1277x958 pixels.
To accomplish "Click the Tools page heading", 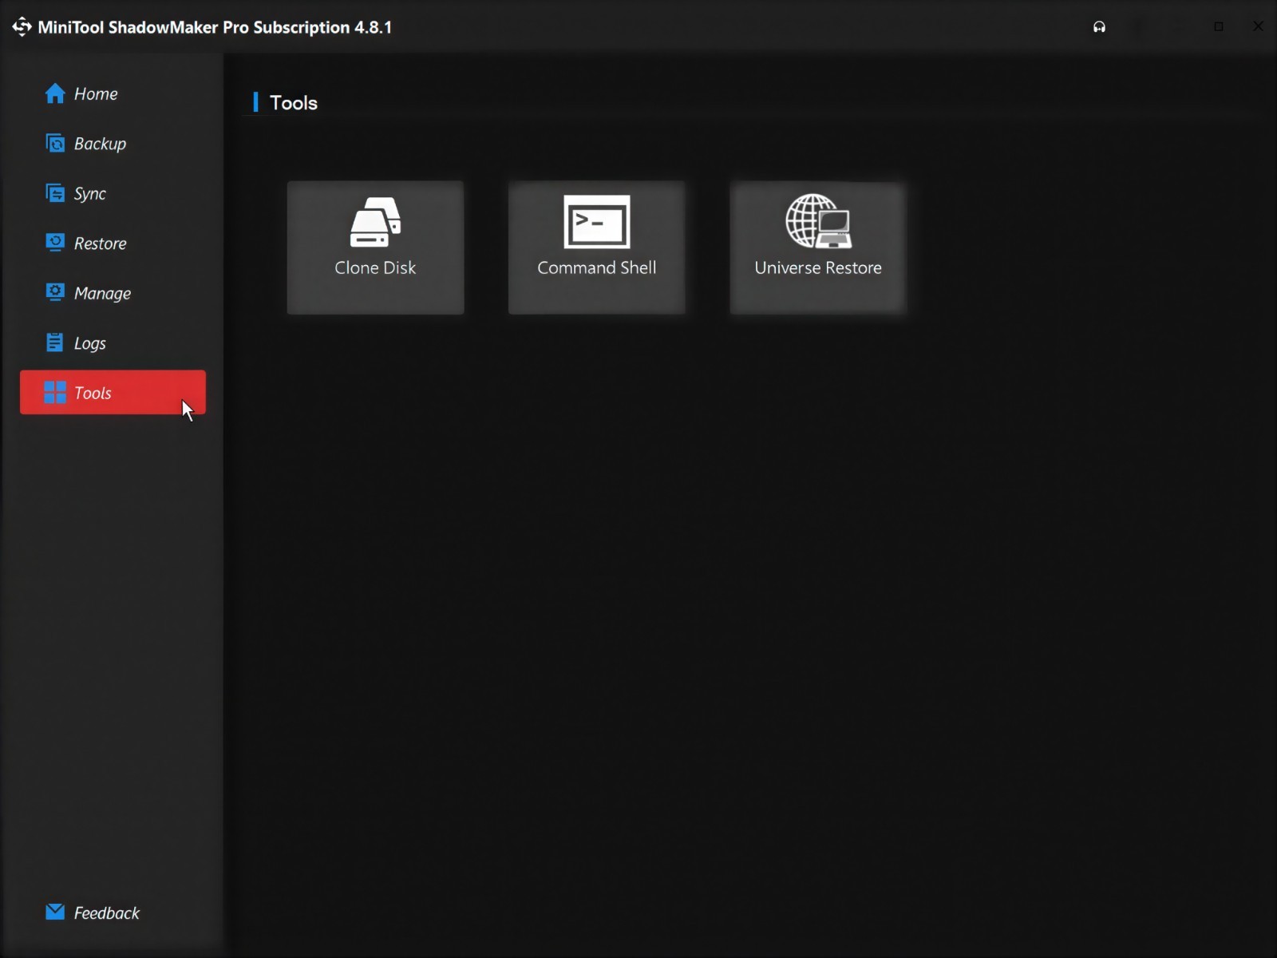I will point(293,103).
